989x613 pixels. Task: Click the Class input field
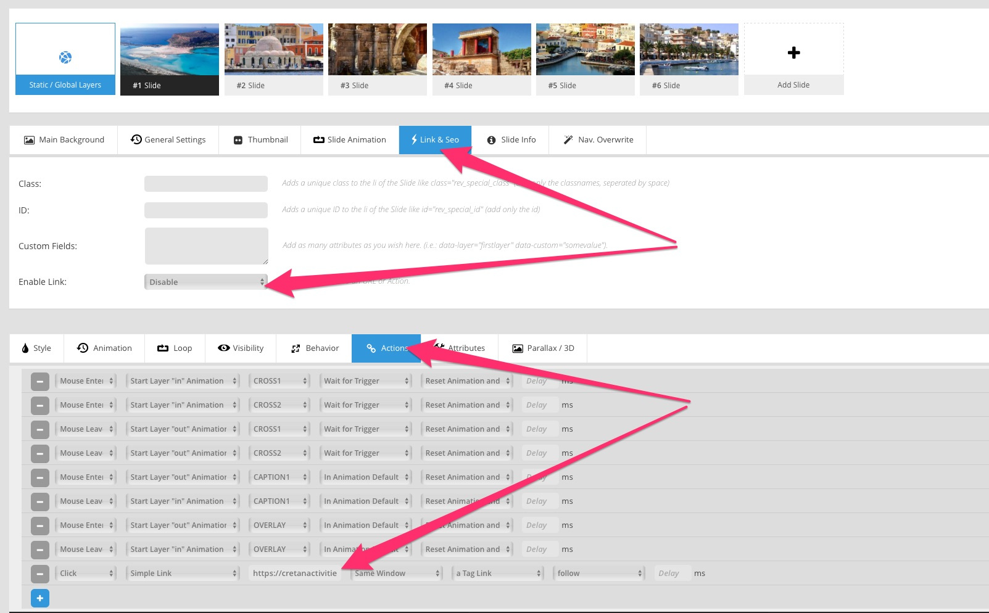pyautogui.click(x=206, y=184)
